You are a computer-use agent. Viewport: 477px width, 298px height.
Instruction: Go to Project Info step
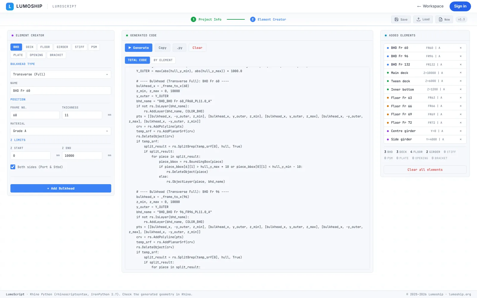[206, 19]
